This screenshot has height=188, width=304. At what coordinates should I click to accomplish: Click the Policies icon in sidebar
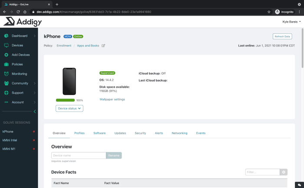pos(6,64)
